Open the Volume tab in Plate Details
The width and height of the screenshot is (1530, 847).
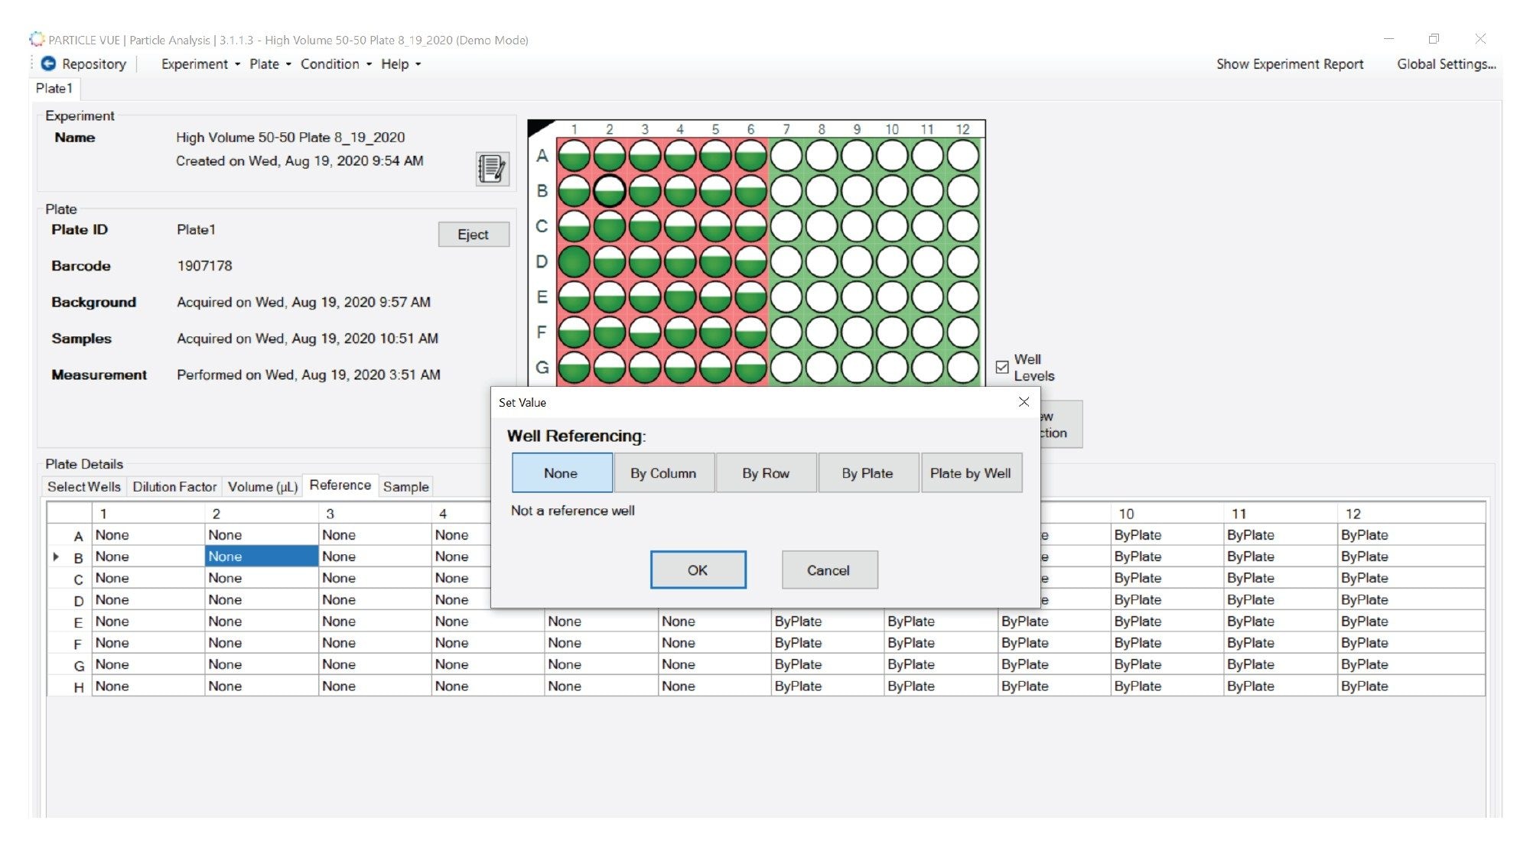(262, 486)
